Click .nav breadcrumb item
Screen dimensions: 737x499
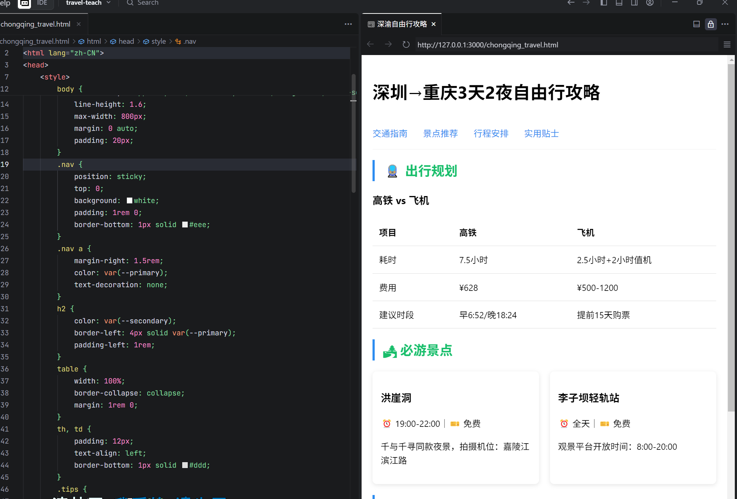click(x=186, y=41)
